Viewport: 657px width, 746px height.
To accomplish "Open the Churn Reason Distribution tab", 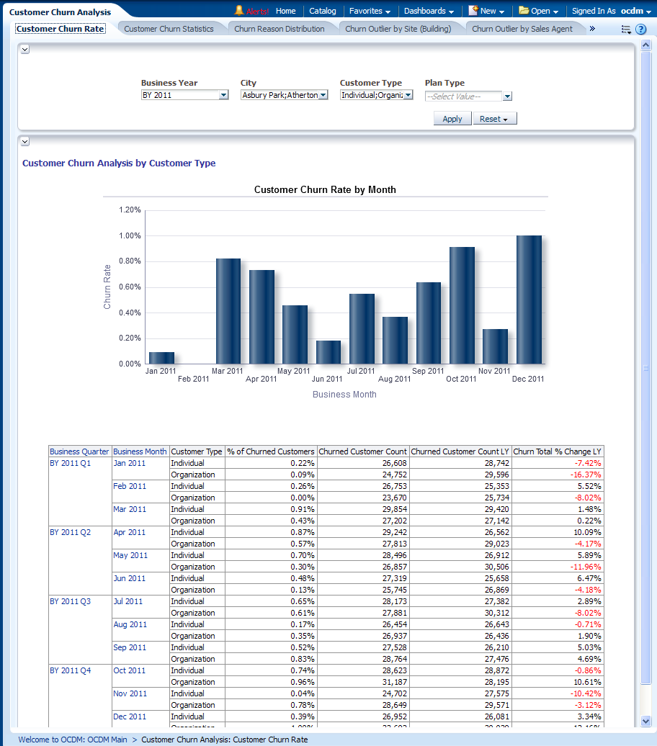I will pos(280,29).
